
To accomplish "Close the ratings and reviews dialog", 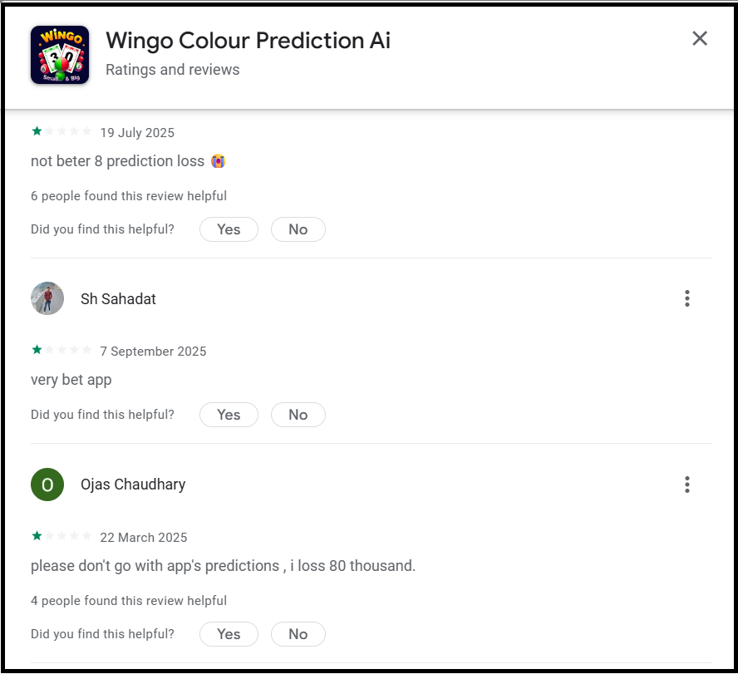I will coord(700,38).
